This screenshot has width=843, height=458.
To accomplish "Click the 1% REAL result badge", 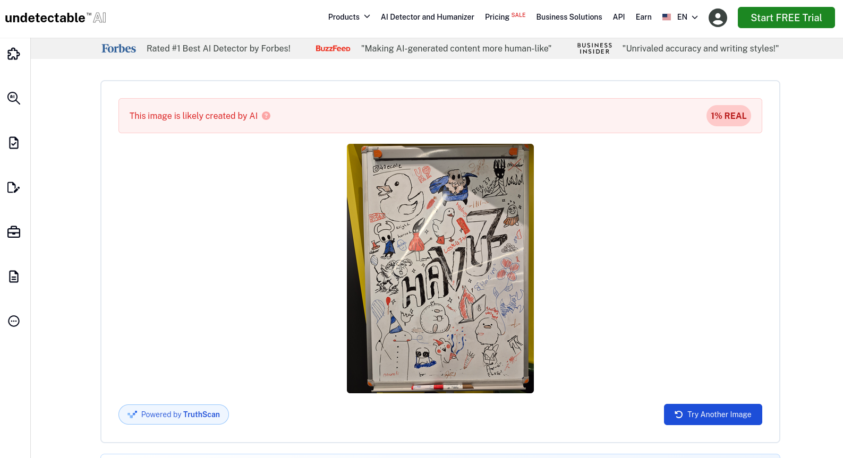I will (x=729, y=116).
